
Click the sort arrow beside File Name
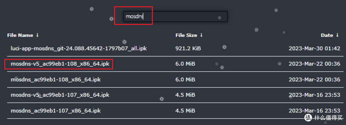point(37,35)
